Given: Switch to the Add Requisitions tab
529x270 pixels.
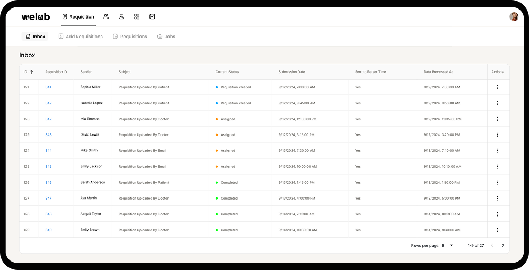Looking at the screenshot, I should [80, 37].
